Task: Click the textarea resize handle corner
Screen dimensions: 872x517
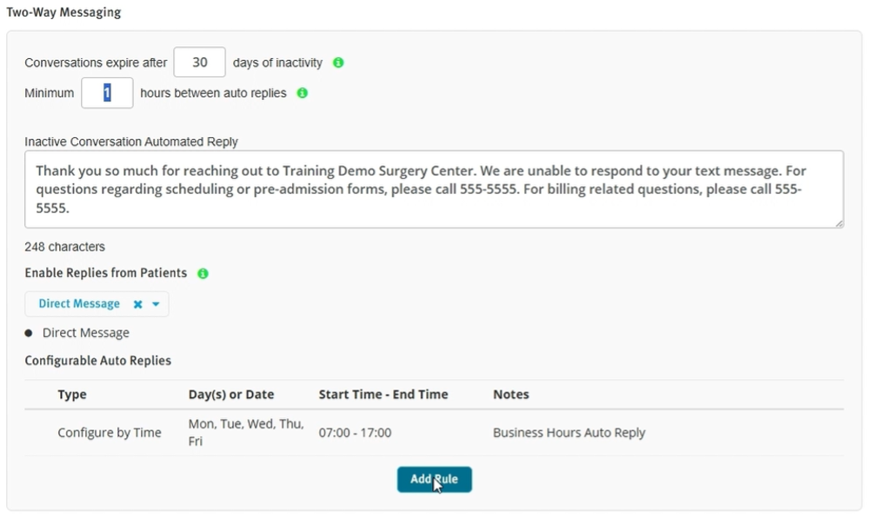Action: 839,223
